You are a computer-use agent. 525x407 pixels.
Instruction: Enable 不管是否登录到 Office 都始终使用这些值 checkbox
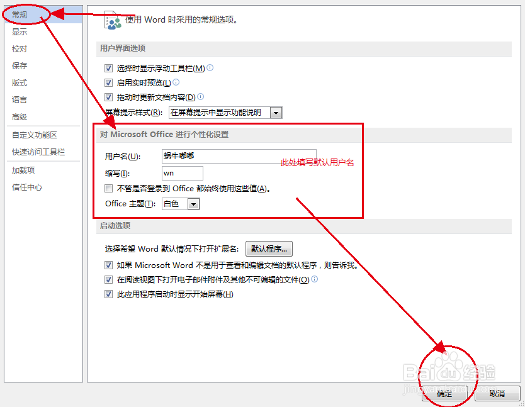[x=108, y=189]
